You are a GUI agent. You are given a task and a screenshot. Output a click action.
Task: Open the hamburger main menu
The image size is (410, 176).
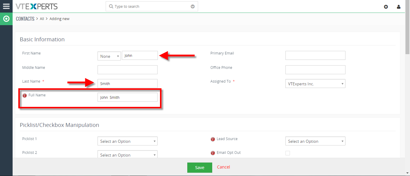6,6
